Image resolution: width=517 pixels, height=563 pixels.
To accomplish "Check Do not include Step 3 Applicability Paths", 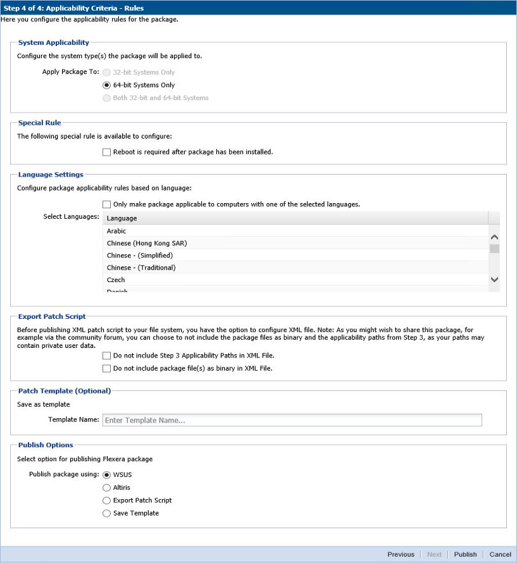I will [106, 356].
